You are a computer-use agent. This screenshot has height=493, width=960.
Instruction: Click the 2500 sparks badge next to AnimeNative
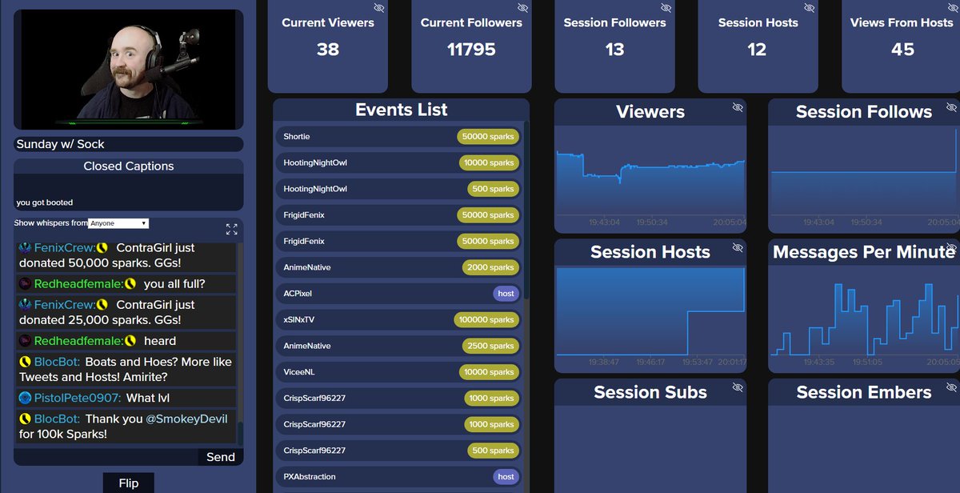(490, 346)
